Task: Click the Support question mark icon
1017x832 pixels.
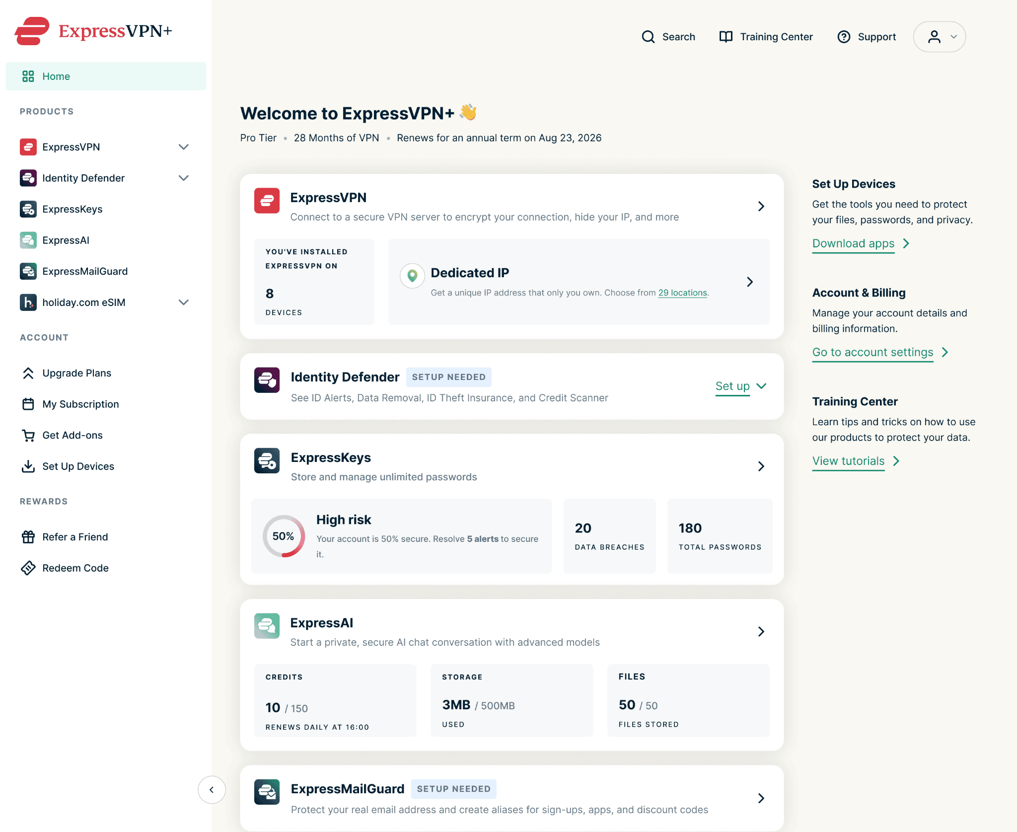Action: (x=844, y=37)
